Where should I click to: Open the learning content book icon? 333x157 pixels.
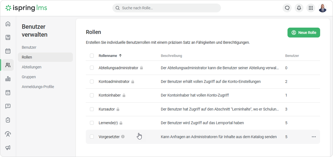(8, 37)
